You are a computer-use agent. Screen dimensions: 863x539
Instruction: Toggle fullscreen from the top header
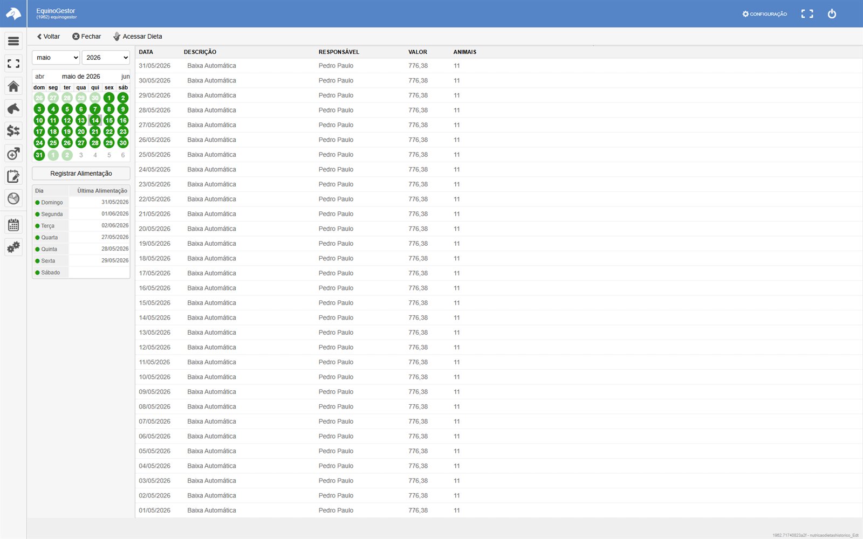pyautogui.click(x=807, y=14)
